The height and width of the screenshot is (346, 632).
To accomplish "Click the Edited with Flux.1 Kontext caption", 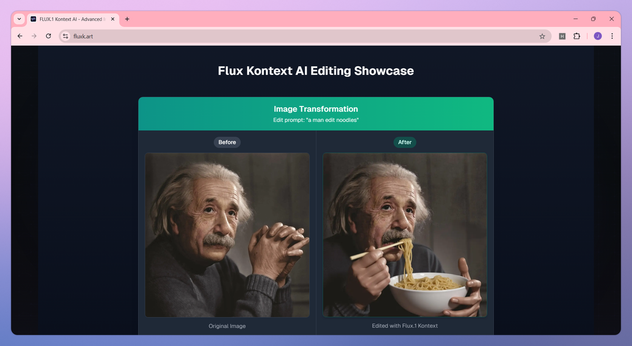I will [x=404, y=325].
